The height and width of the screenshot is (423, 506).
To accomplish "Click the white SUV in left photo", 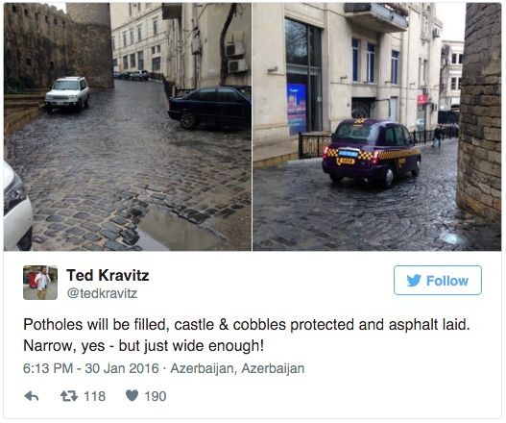I will [67, 93].
